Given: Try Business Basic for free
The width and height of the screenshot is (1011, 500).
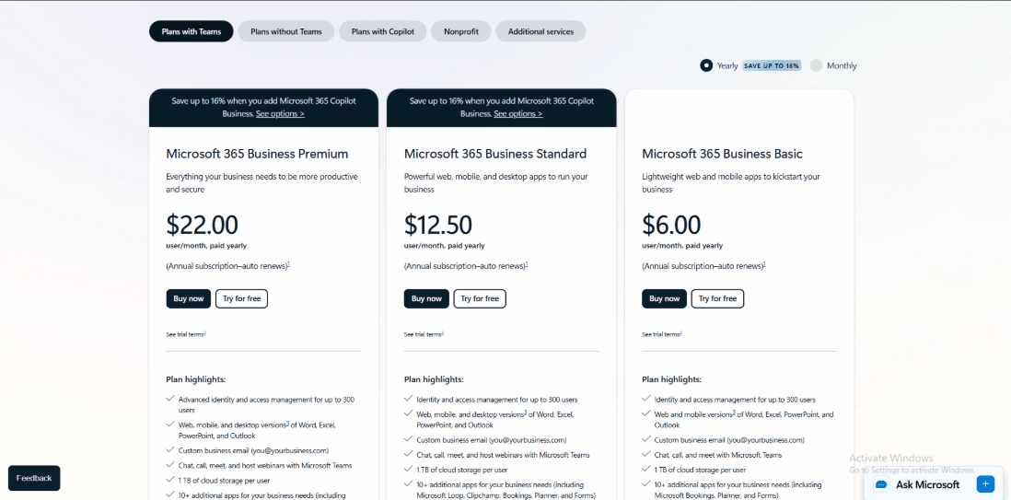Looking at the screenshot, I should point(717,298).
